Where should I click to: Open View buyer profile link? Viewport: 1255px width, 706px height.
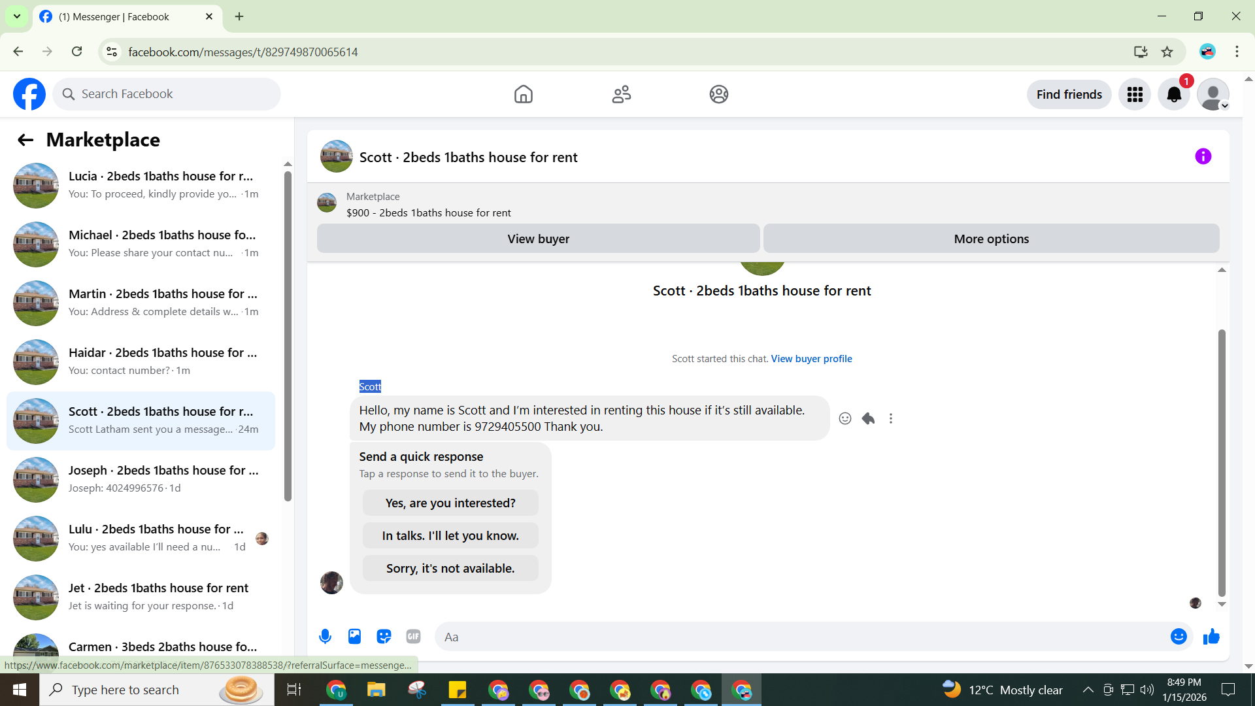coord(811,358)
